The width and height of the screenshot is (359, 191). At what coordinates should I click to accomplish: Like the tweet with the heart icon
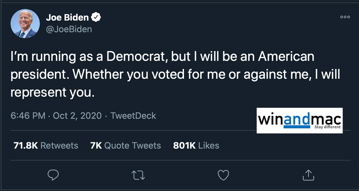223,175
